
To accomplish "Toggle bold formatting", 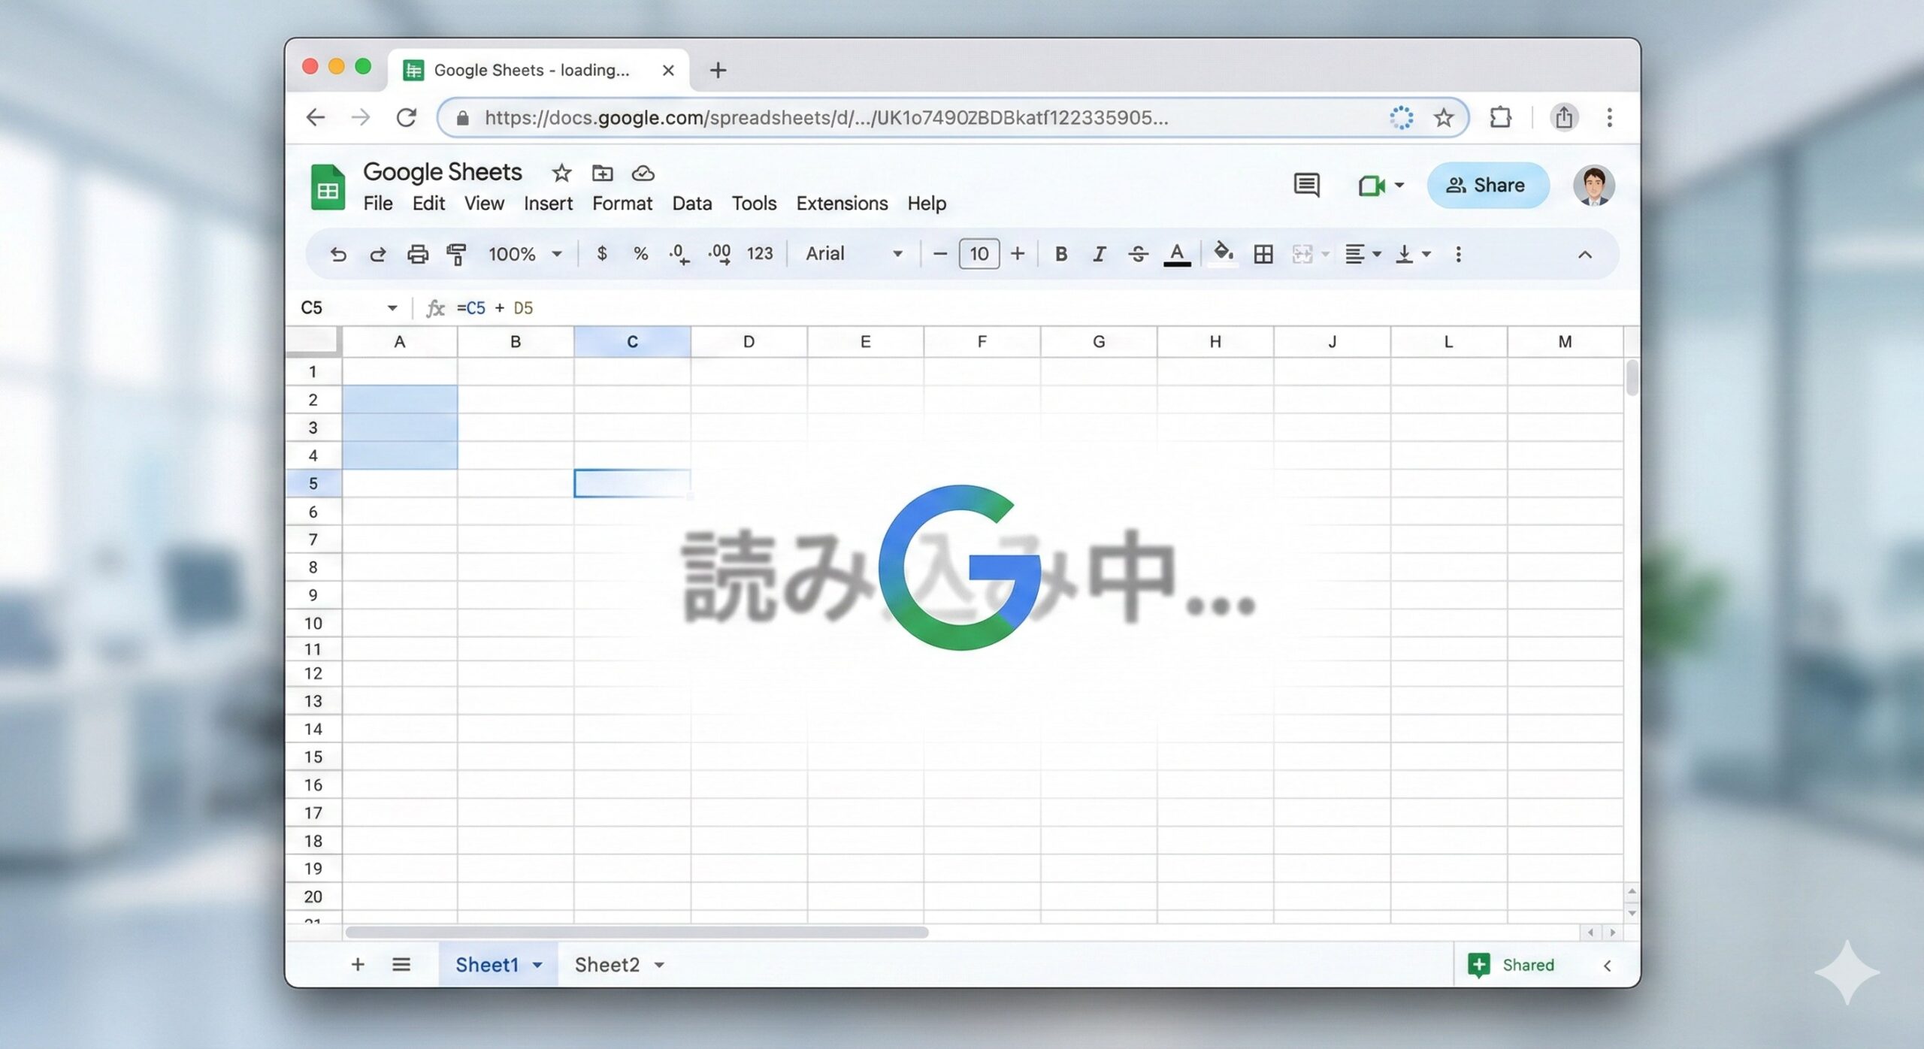I will [x=1060, y=254].
